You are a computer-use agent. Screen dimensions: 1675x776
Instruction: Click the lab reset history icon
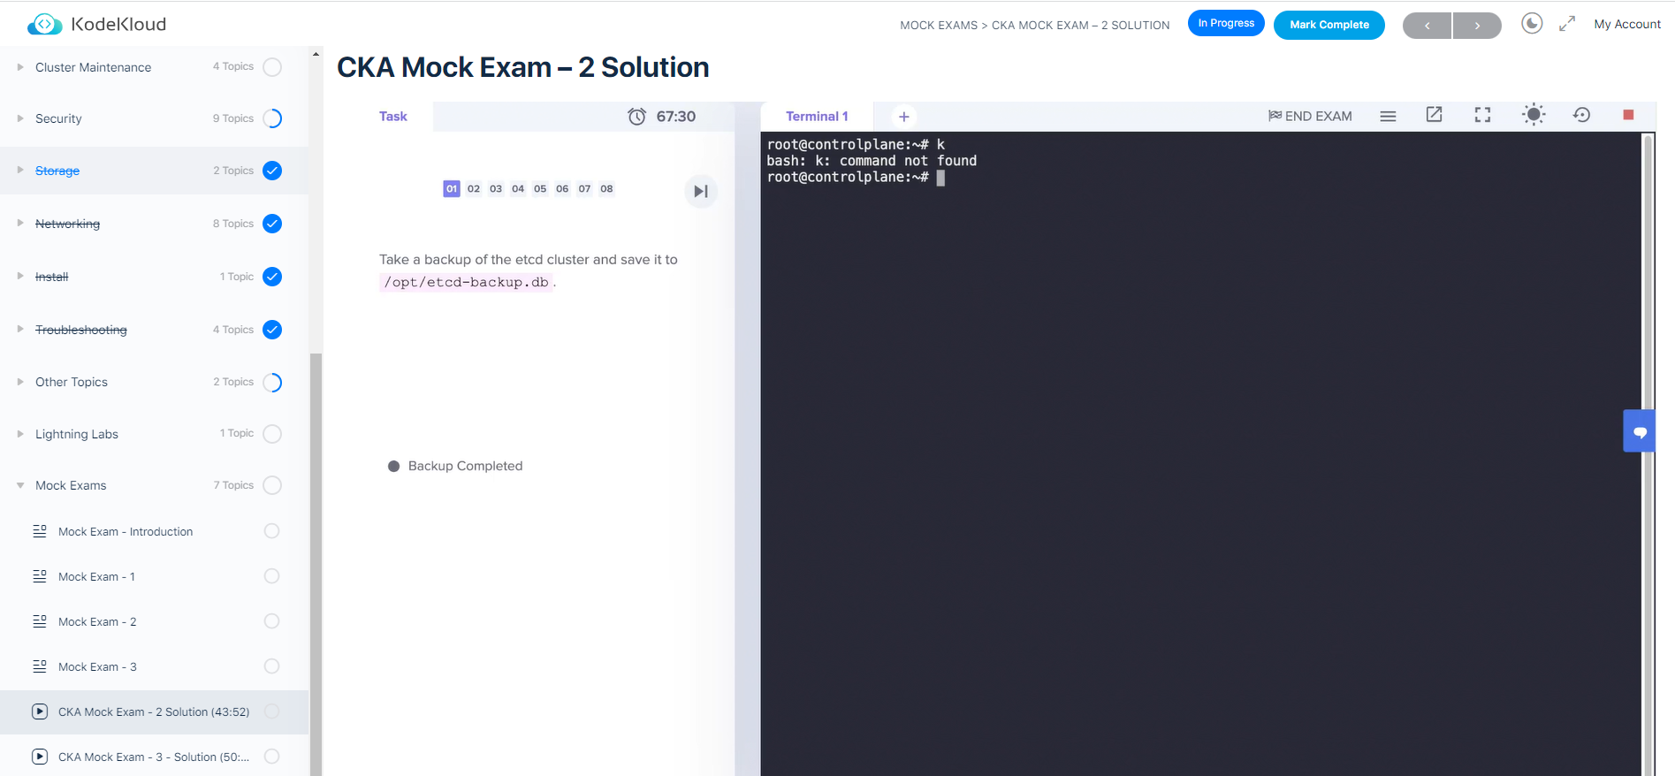[1581, 115]
